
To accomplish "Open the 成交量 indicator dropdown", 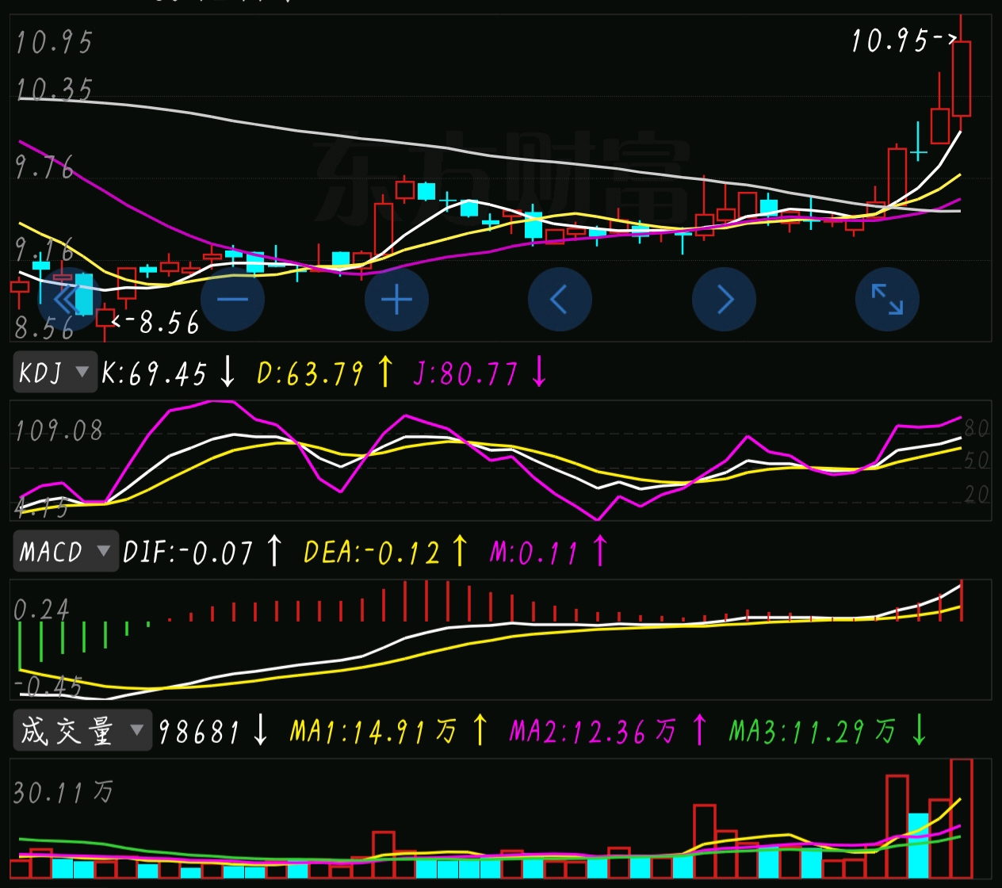I will pyautogui.click(x=82, y=730).
